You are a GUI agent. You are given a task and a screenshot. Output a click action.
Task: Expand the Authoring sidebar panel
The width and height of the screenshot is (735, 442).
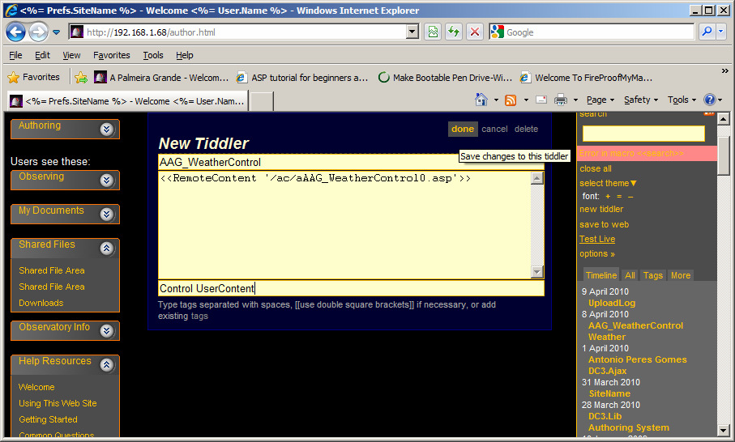point(107,130)
